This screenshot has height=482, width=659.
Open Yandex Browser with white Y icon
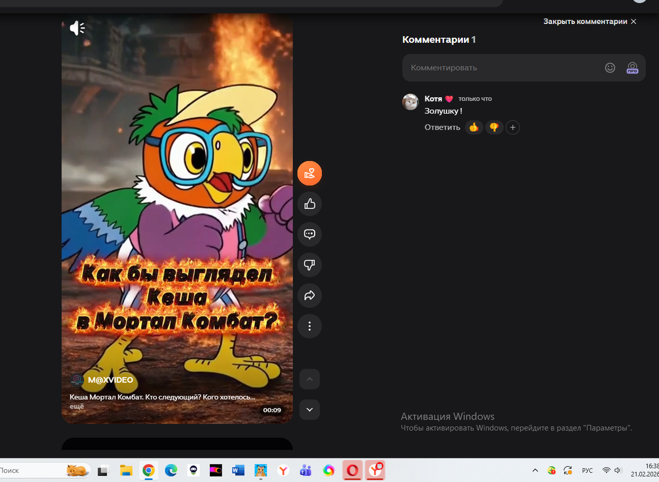[283, 470]
